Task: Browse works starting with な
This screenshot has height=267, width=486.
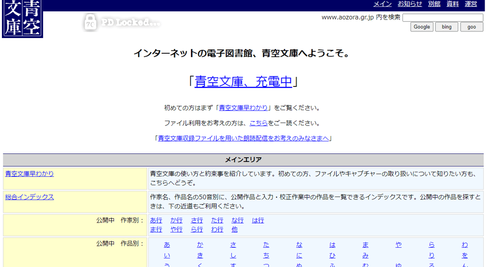Action: [x=299, y=245]
